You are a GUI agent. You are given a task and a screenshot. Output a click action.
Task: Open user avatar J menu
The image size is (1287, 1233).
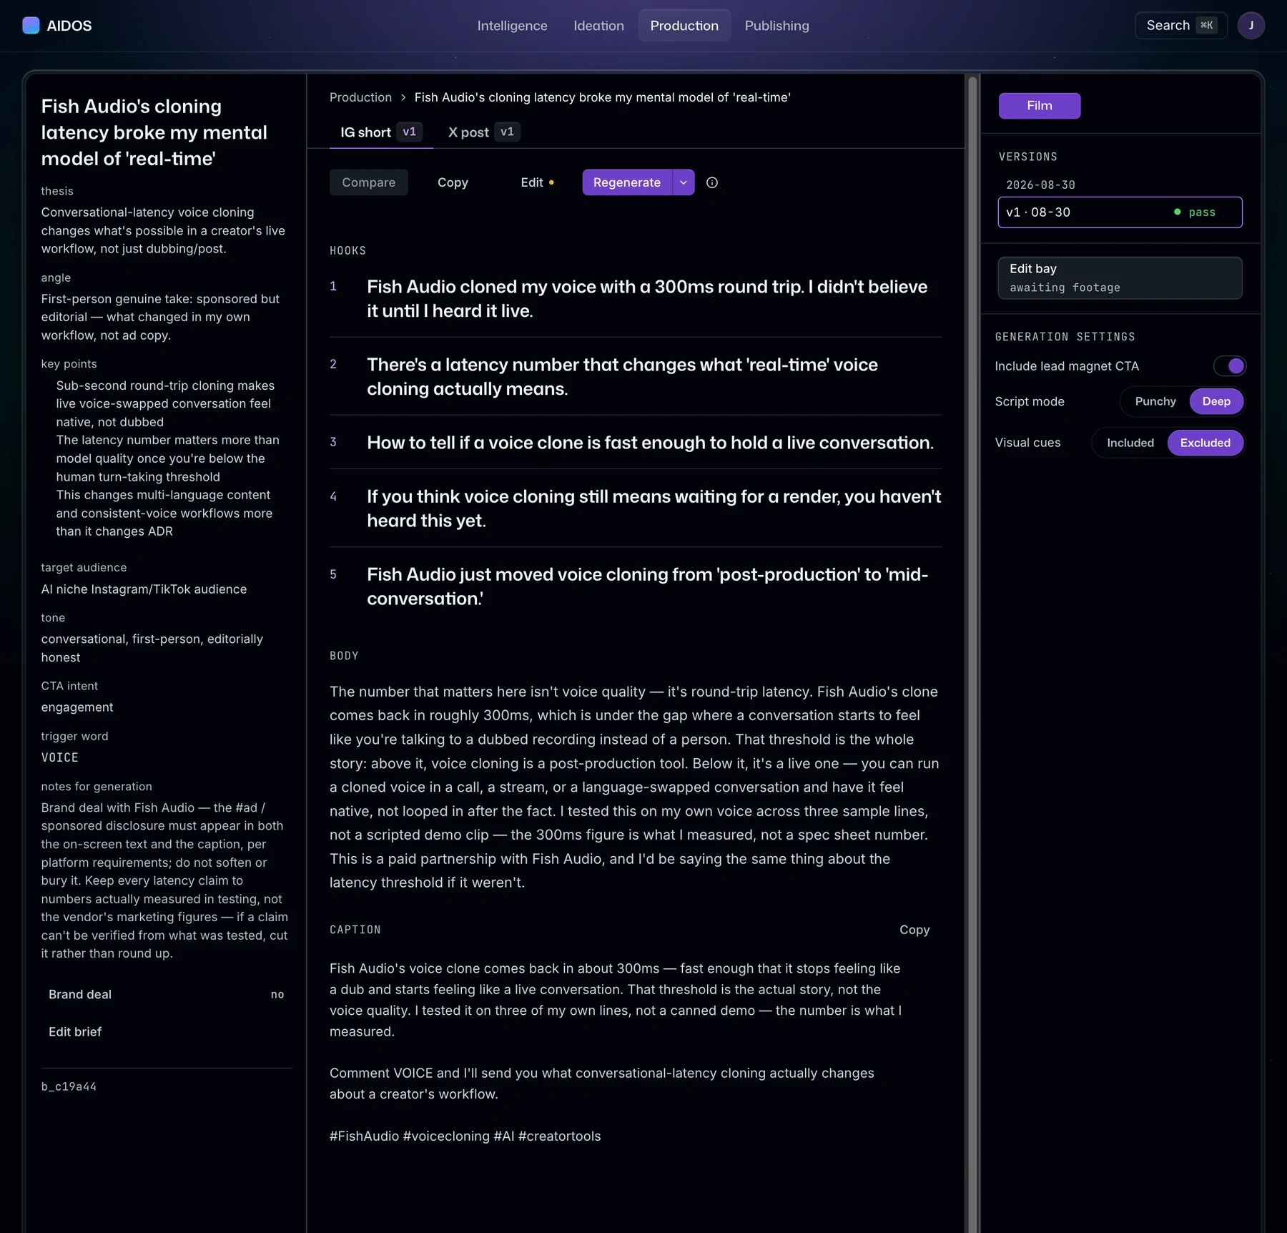click(1251, 26)
